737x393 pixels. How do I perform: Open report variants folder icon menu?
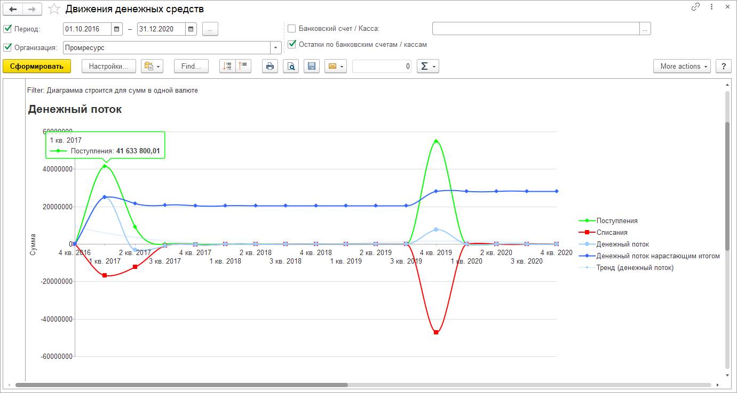[152, 66]
